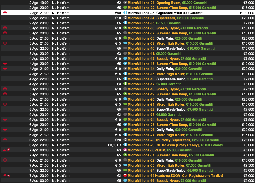
Task: Open 'MicroMillions-01: Opening Event, €5.000 Garantiti' tournament
Action: [x=168, y=3]
